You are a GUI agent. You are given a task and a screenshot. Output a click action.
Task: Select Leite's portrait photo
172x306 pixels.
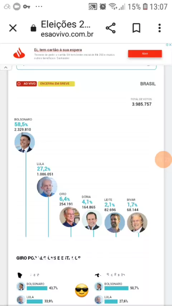tap(115, 223)
